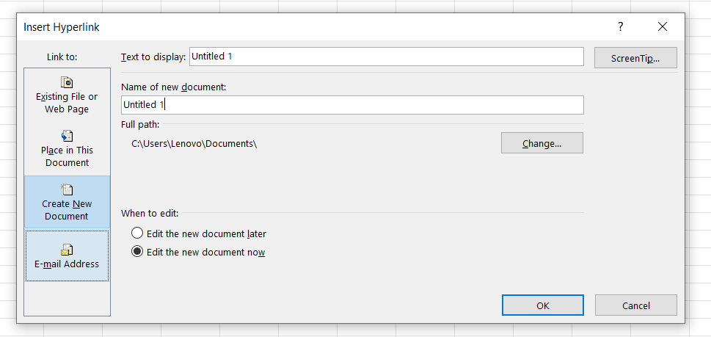
Task: Click the C:\Users\Lenovo\Documents\ path text
Action: (x=194, y=143)
